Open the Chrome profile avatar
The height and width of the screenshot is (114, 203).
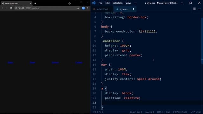pos(83,8)
